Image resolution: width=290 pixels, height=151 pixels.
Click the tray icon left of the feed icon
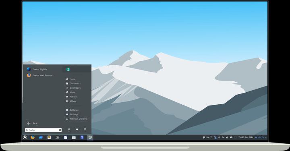tap(219, 137)
